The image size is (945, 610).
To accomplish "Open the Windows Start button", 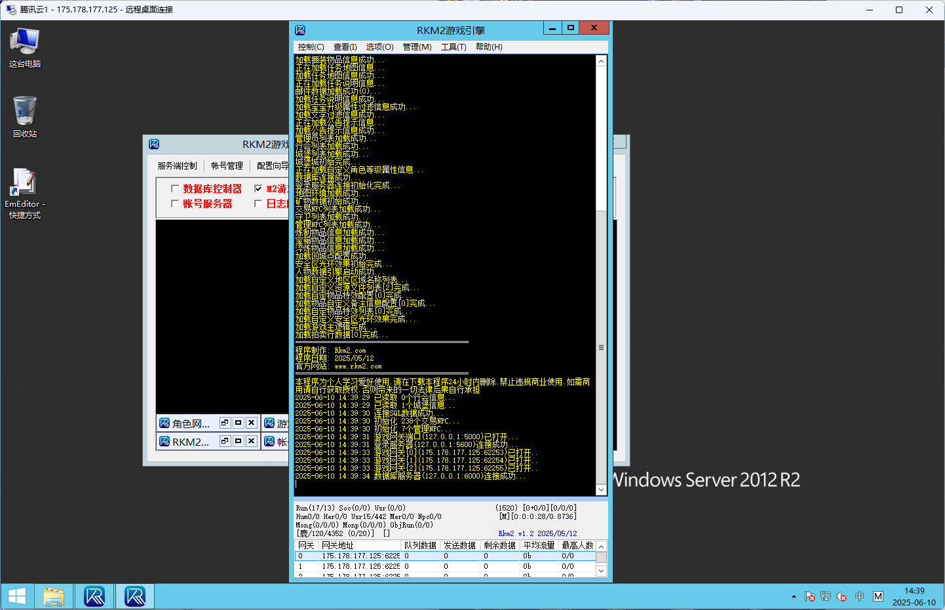I will (17, 596).
